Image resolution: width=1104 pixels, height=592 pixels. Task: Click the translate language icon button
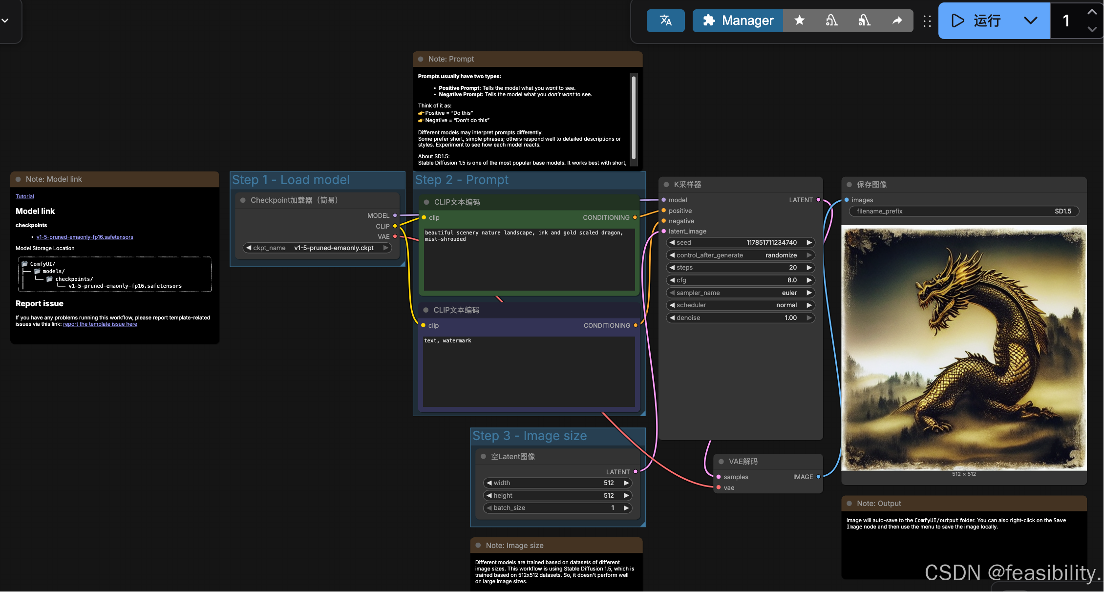(665, 21)
